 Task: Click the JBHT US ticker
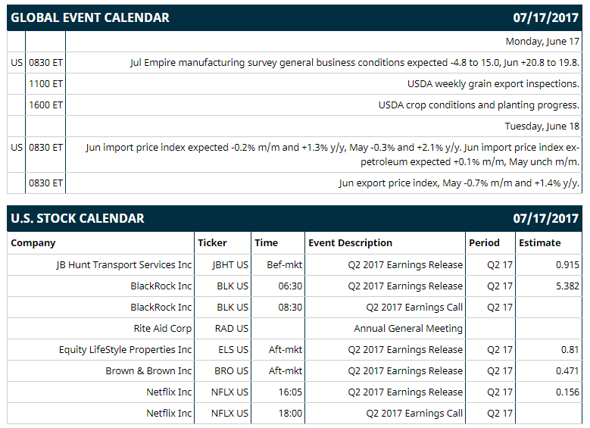point(230,265)
